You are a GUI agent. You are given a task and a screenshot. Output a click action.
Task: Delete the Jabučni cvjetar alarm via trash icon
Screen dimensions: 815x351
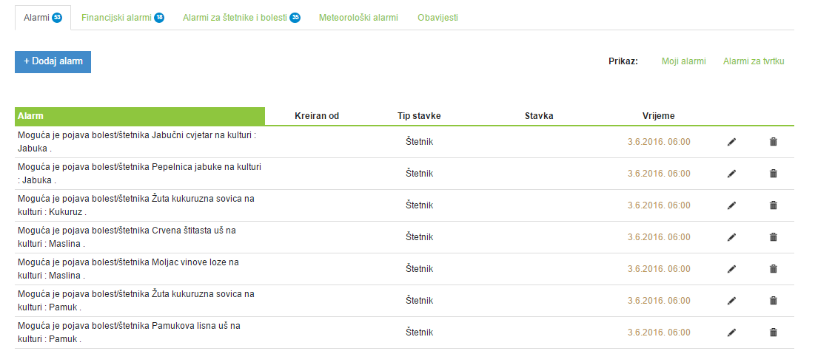774,142
